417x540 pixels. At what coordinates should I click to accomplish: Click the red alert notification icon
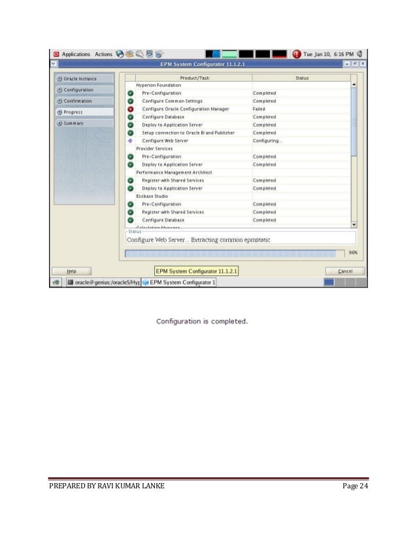[x=297, y=54]
